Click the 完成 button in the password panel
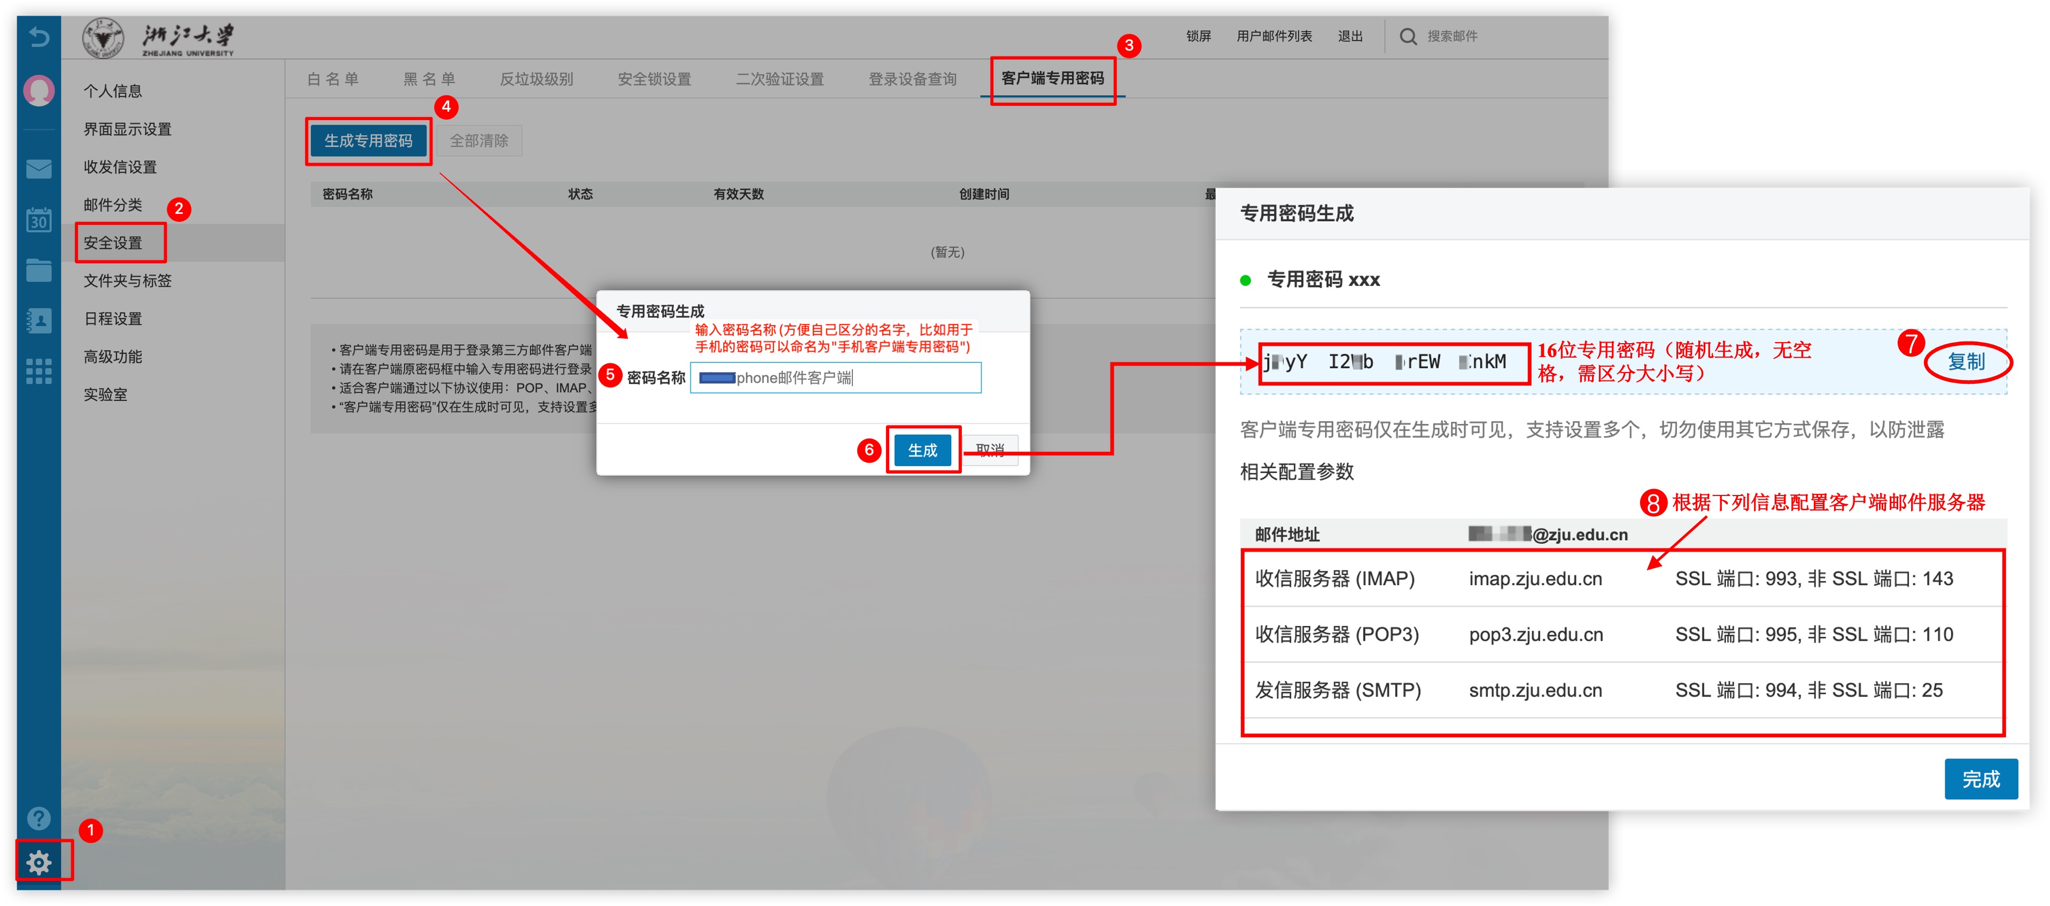This screenshot has width=2050, height=906. point(1981,779)
